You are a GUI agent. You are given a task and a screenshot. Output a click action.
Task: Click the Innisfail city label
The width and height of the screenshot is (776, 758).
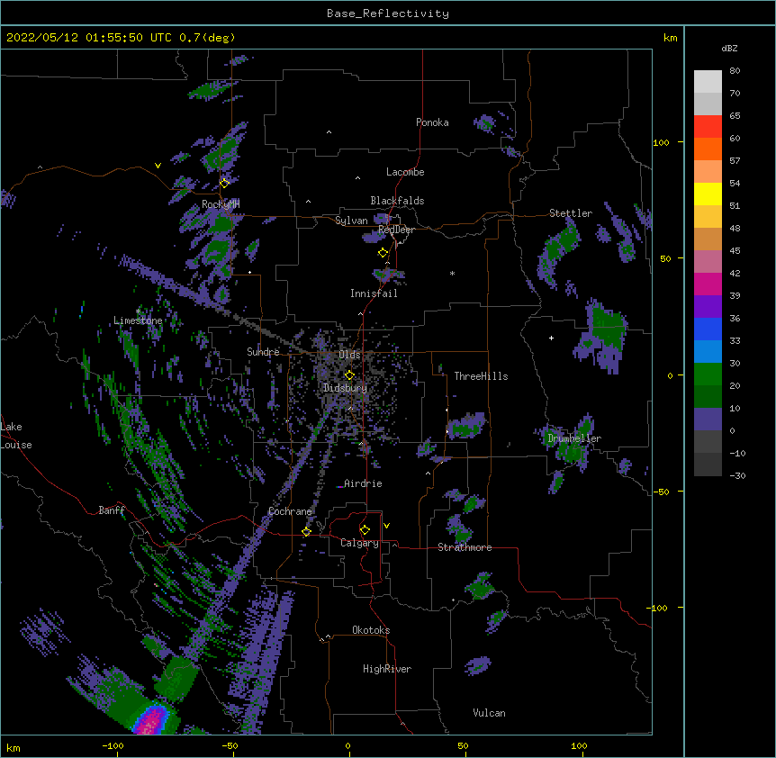pyautogui.click(x=374, y=293)
